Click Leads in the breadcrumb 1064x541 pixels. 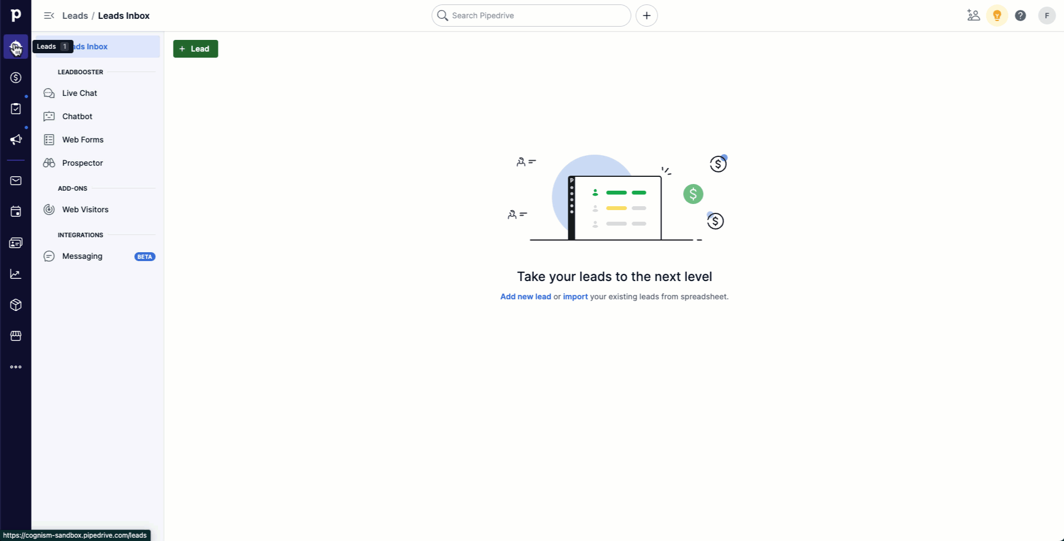coord(75,16)
